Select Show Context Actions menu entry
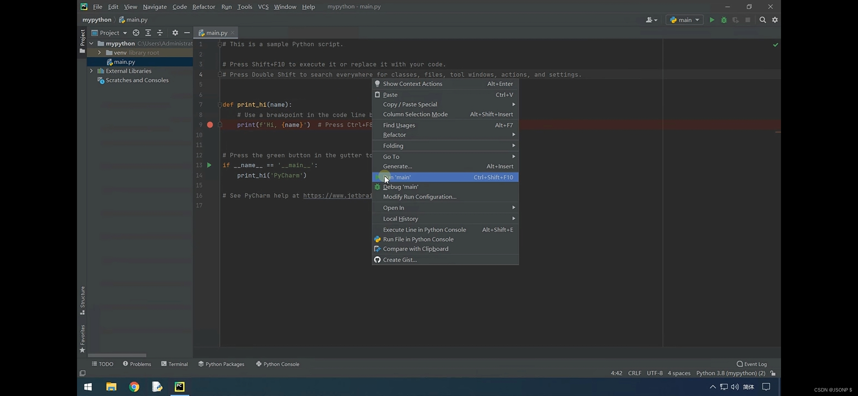 [x=445, y=84]
